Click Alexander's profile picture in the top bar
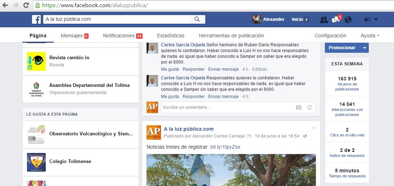 (257, 19)
